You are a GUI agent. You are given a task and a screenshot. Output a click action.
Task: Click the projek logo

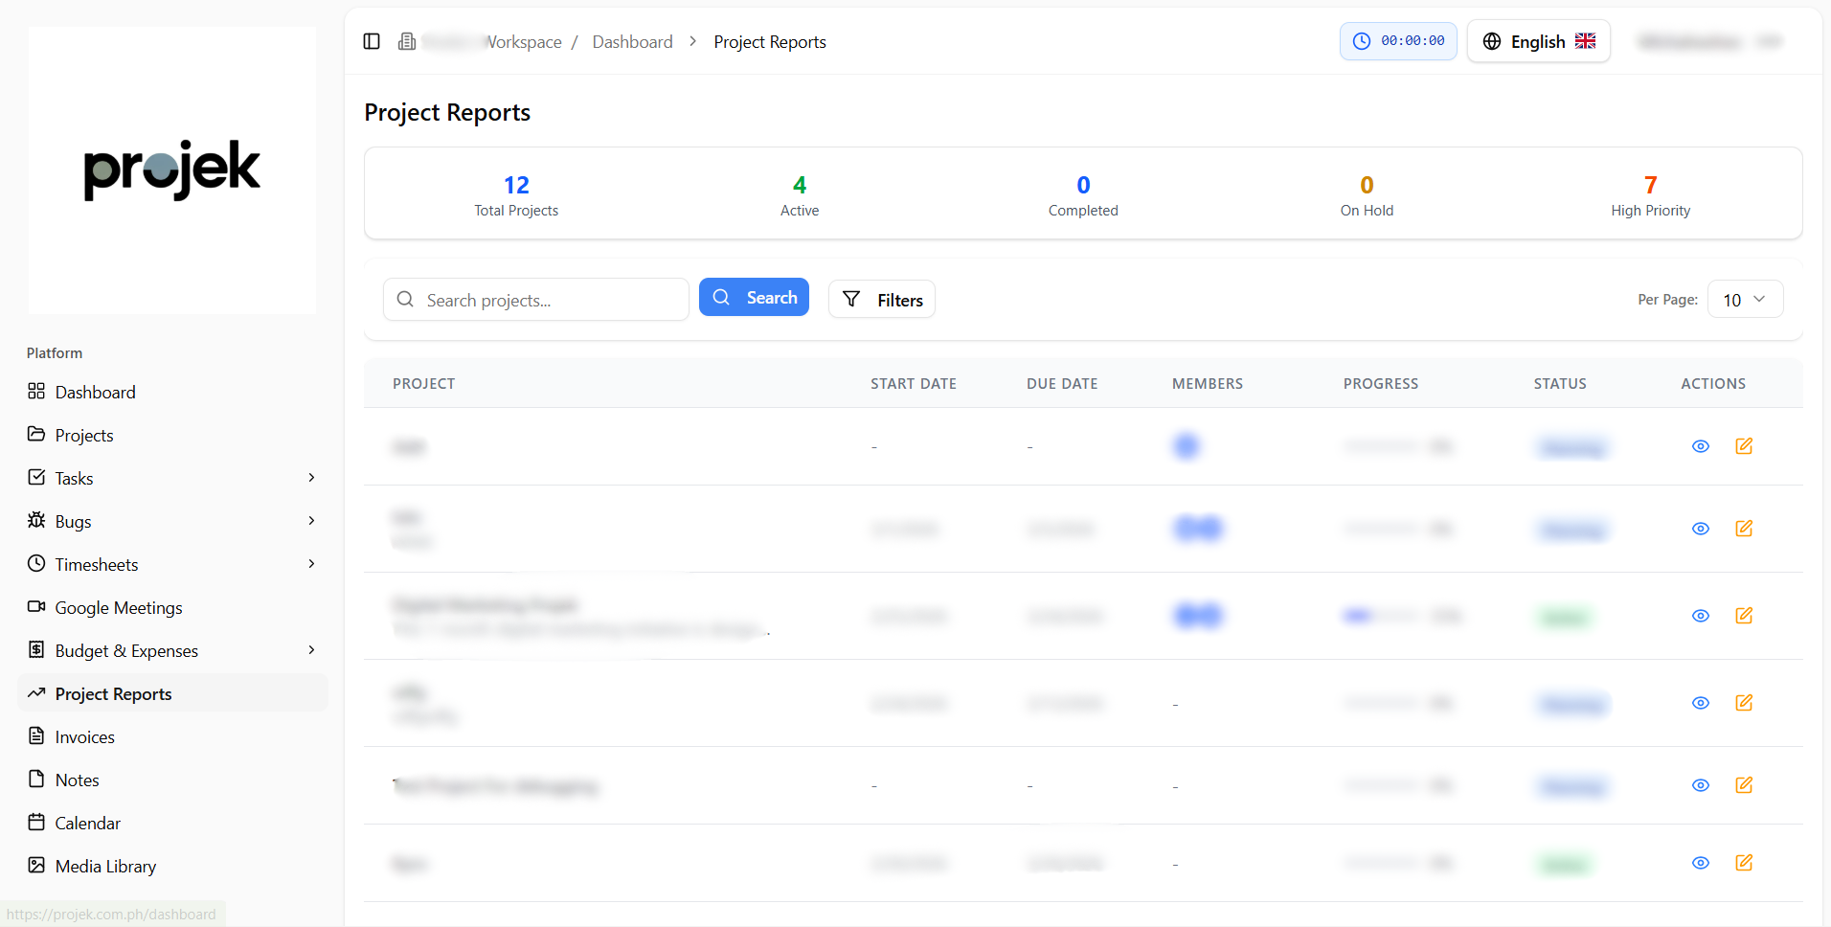(172, 170)
